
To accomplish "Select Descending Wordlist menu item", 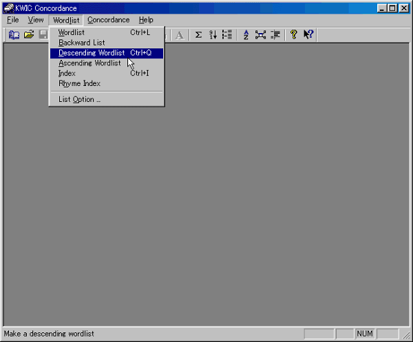I will click(x=107, y=53).
